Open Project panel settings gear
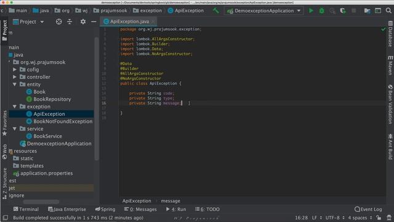394x222 pixels. coord(83,22)
